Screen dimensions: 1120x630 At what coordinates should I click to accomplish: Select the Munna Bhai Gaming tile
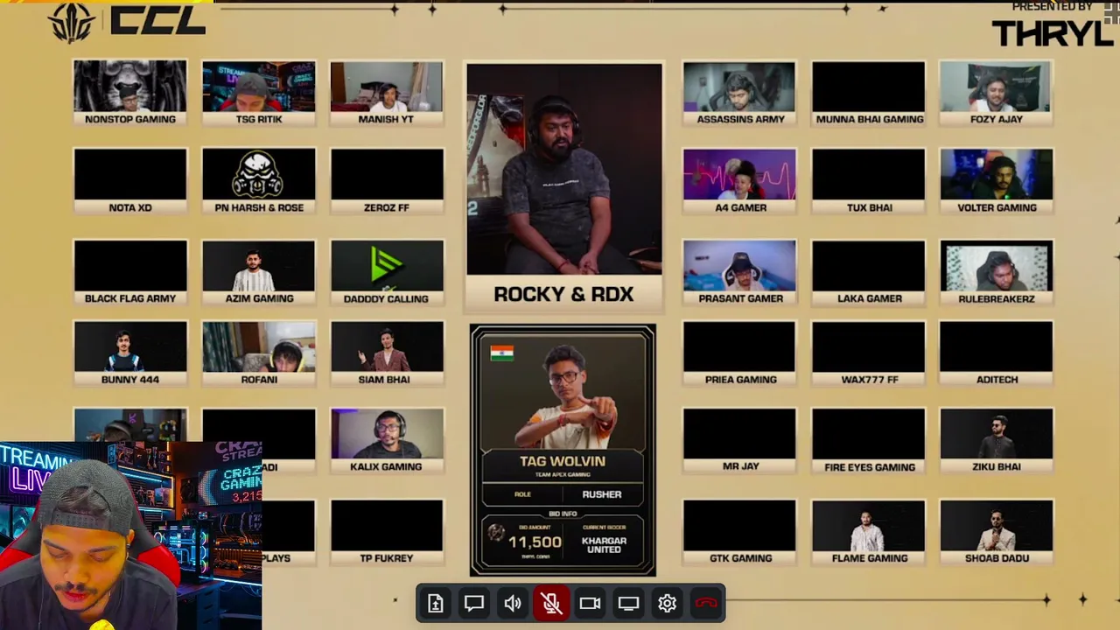(868, 93)
